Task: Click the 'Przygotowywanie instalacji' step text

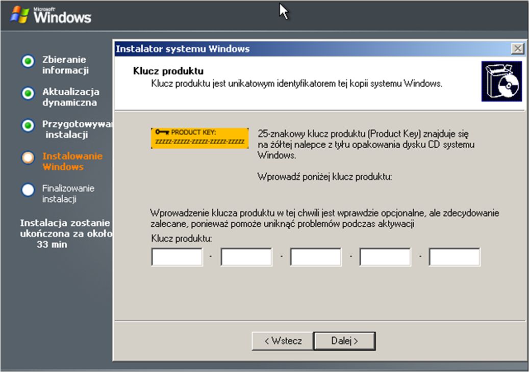Action: click(77, 129)
